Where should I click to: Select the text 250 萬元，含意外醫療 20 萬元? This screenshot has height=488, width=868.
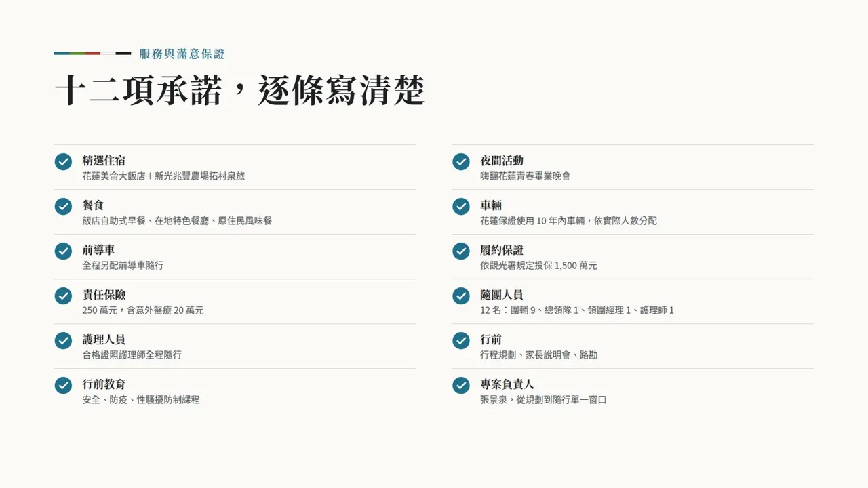pos(143,310)
